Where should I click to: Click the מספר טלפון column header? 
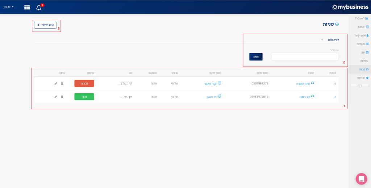tap(262, 73)
